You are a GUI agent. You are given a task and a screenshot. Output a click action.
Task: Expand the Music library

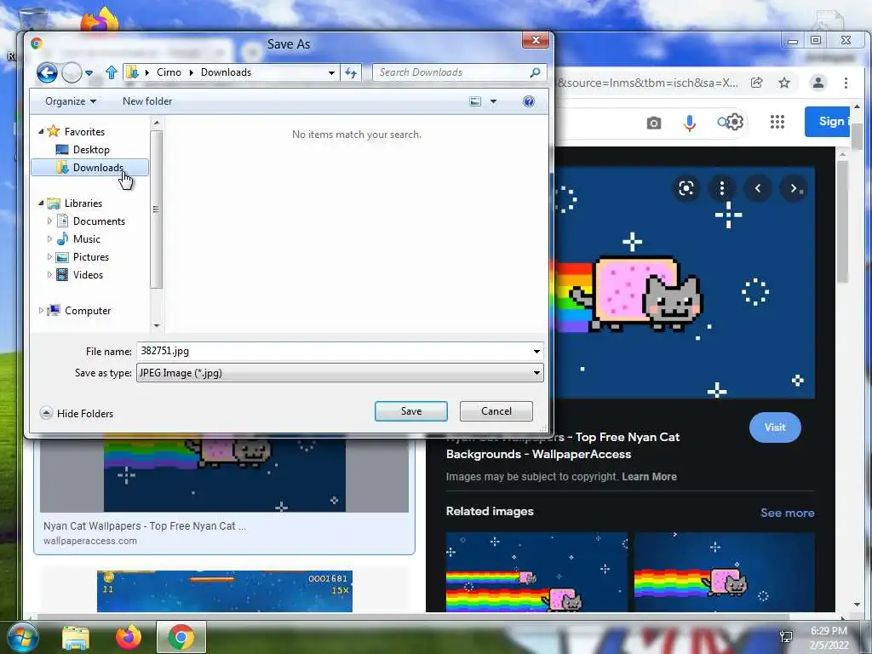(x=49, y=239)
